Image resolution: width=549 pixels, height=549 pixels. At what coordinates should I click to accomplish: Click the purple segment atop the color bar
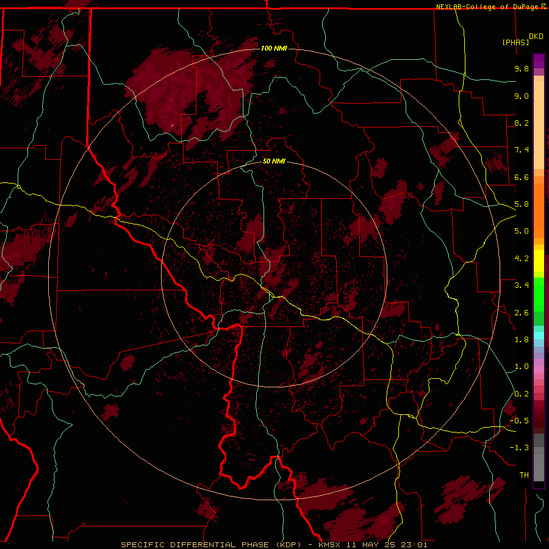(539, 61)
